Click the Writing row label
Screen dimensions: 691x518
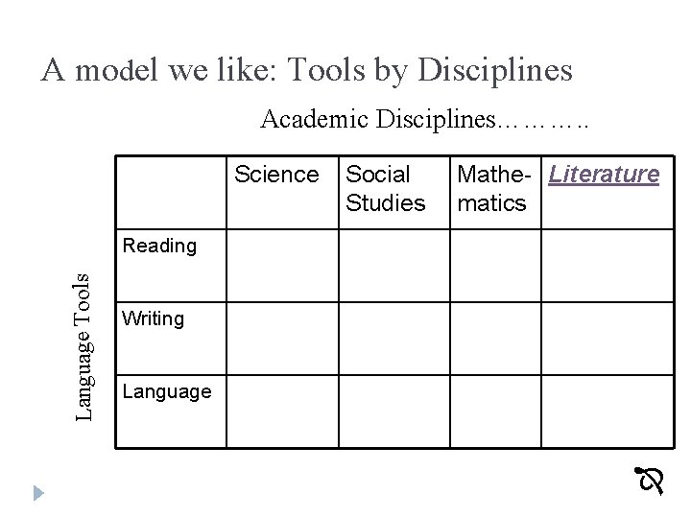(x=154, y=318)
